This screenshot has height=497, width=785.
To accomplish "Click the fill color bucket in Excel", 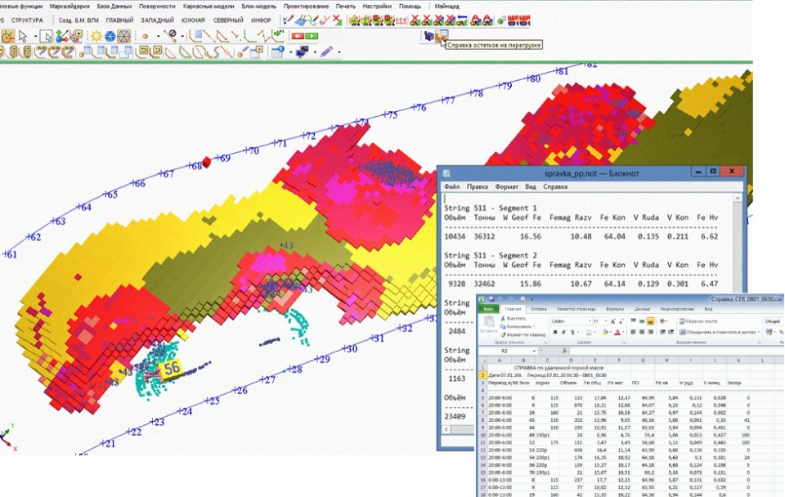I will pyautogui.click(x=605, y=333).
